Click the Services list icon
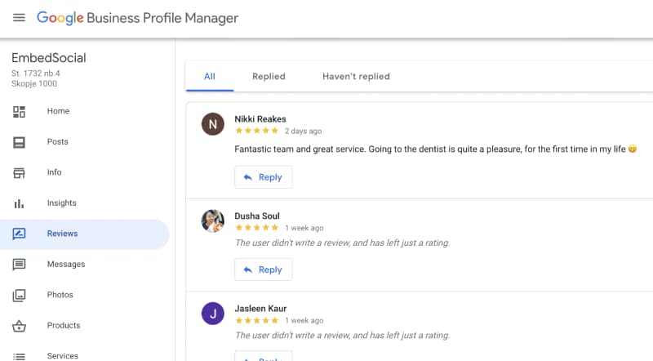Screen dimensions: 653x361 19,356
